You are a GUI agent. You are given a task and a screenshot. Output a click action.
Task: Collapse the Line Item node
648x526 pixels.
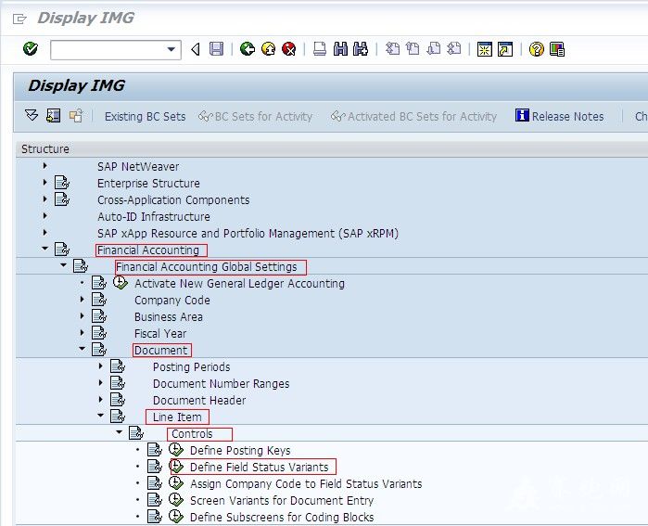[x=100, y=416]
